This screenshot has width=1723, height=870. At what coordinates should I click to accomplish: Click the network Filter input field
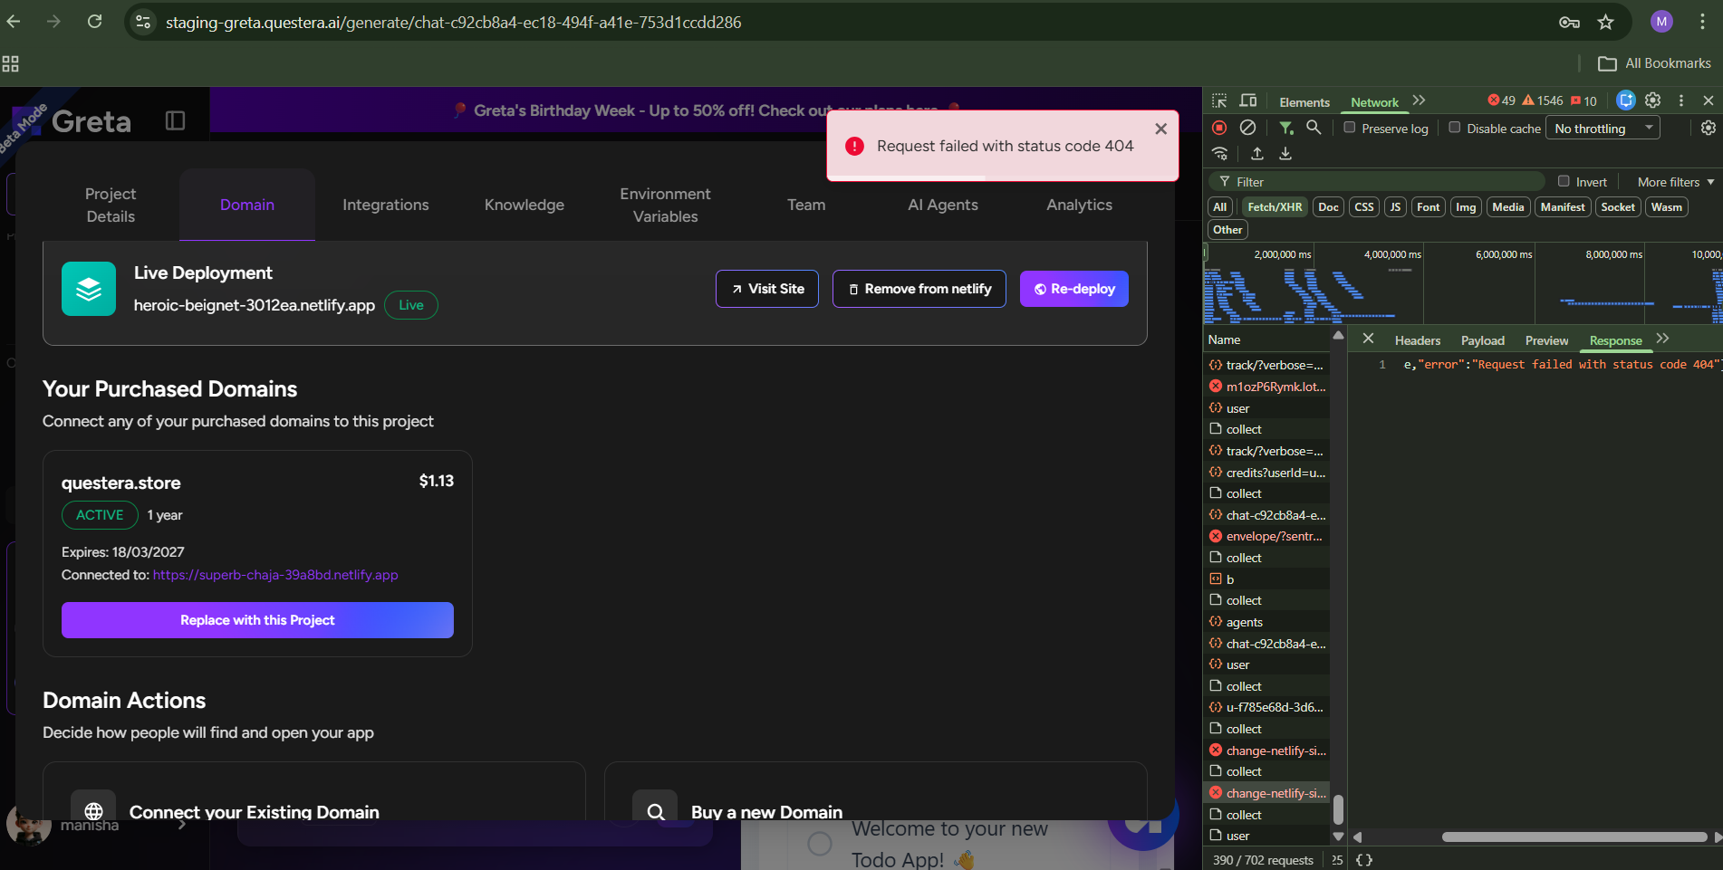[x=1377, y=181]
